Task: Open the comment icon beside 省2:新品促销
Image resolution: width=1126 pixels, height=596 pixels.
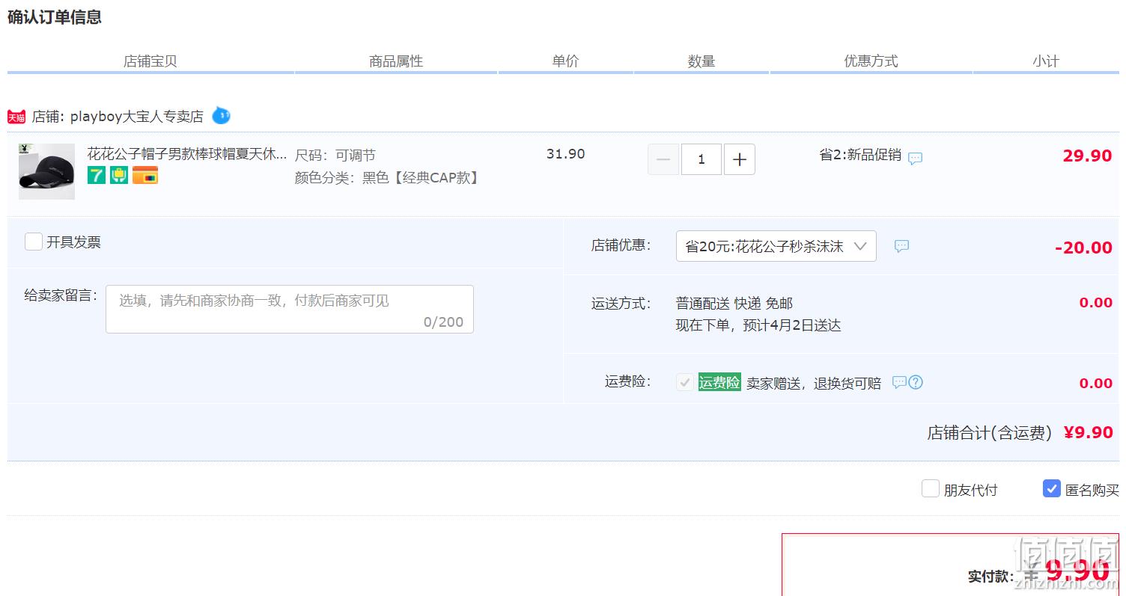Action: [x=915, y=159]
